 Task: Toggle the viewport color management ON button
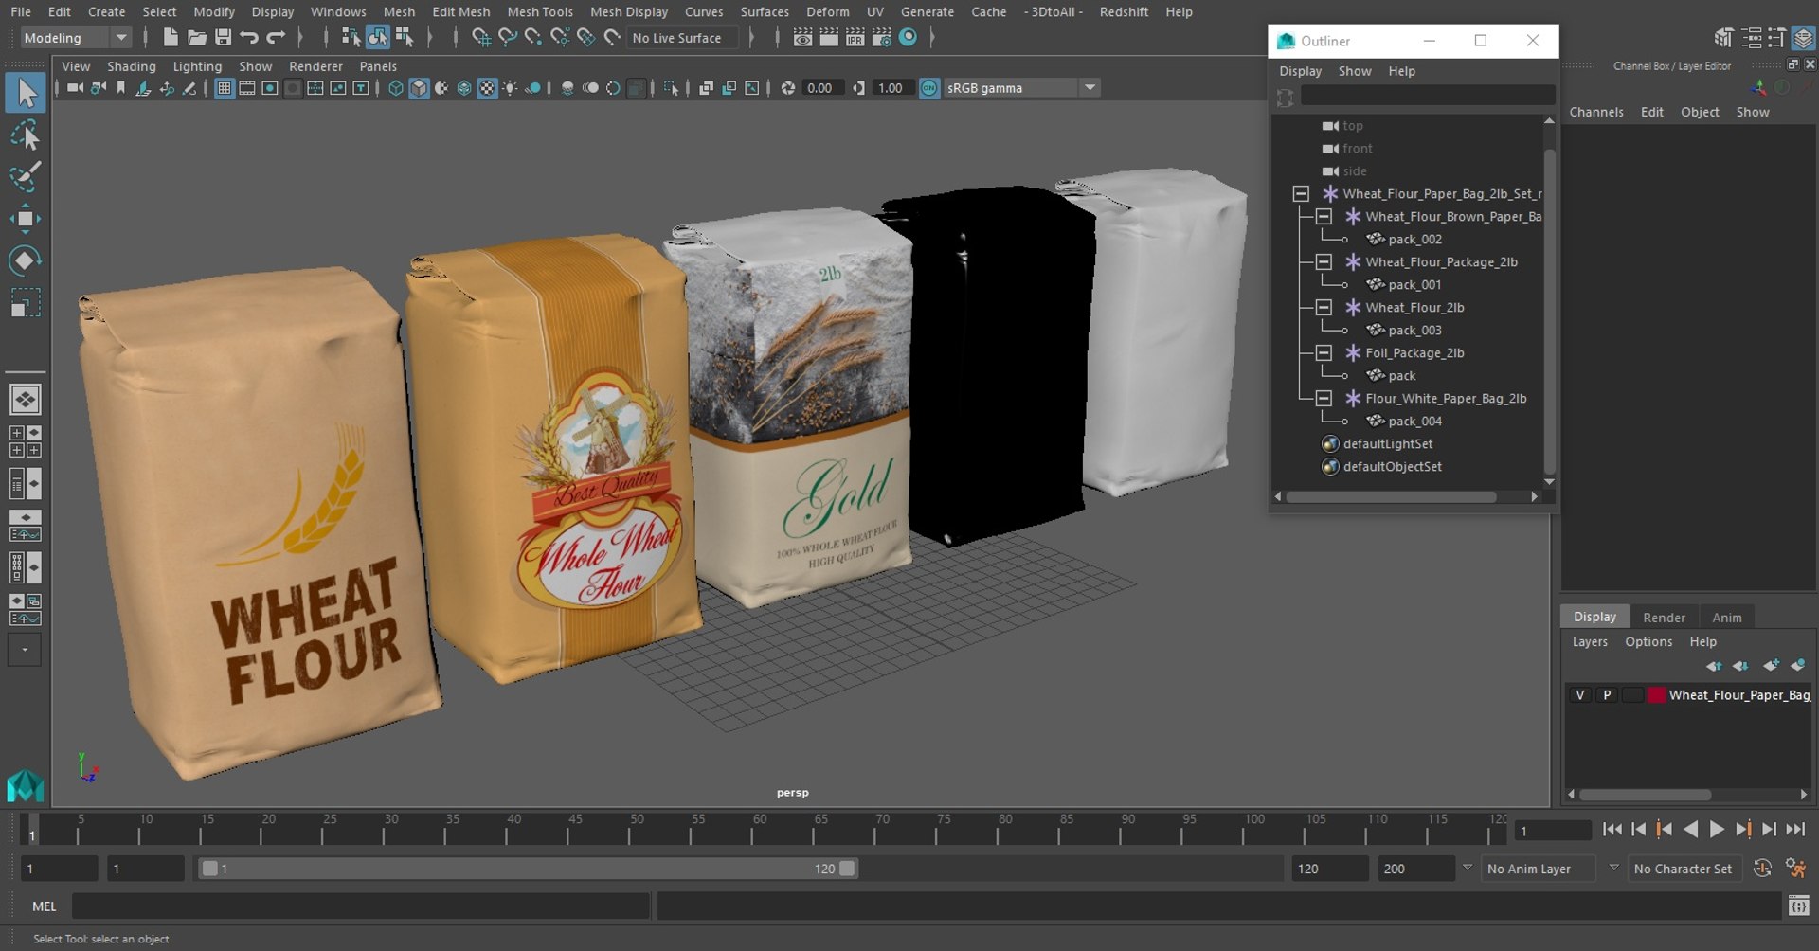coord(929,88)
